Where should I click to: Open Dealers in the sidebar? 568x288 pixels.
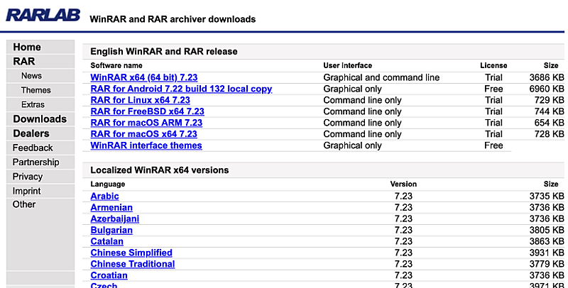tap(31, 133)
